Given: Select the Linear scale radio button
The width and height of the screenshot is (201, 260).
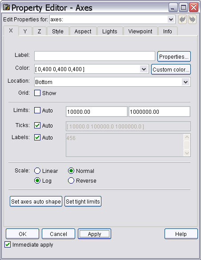Looking at the screenshot, I should click(37, 171).
